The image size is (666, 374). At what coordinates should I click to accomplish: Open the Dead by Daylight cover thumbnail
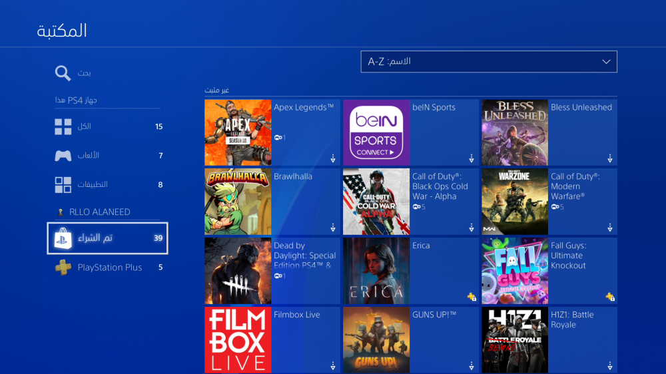(x=238, y=271)
